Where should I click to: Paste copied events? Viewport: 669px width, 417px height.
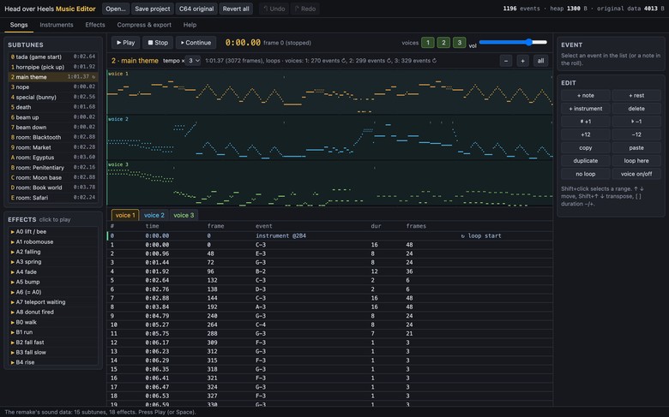click(636, 148)
